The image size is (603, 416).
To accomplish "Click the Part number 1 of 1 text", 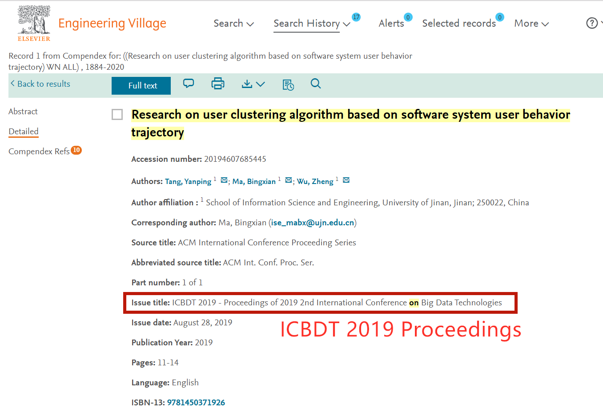I will click(x=193, y=283).
